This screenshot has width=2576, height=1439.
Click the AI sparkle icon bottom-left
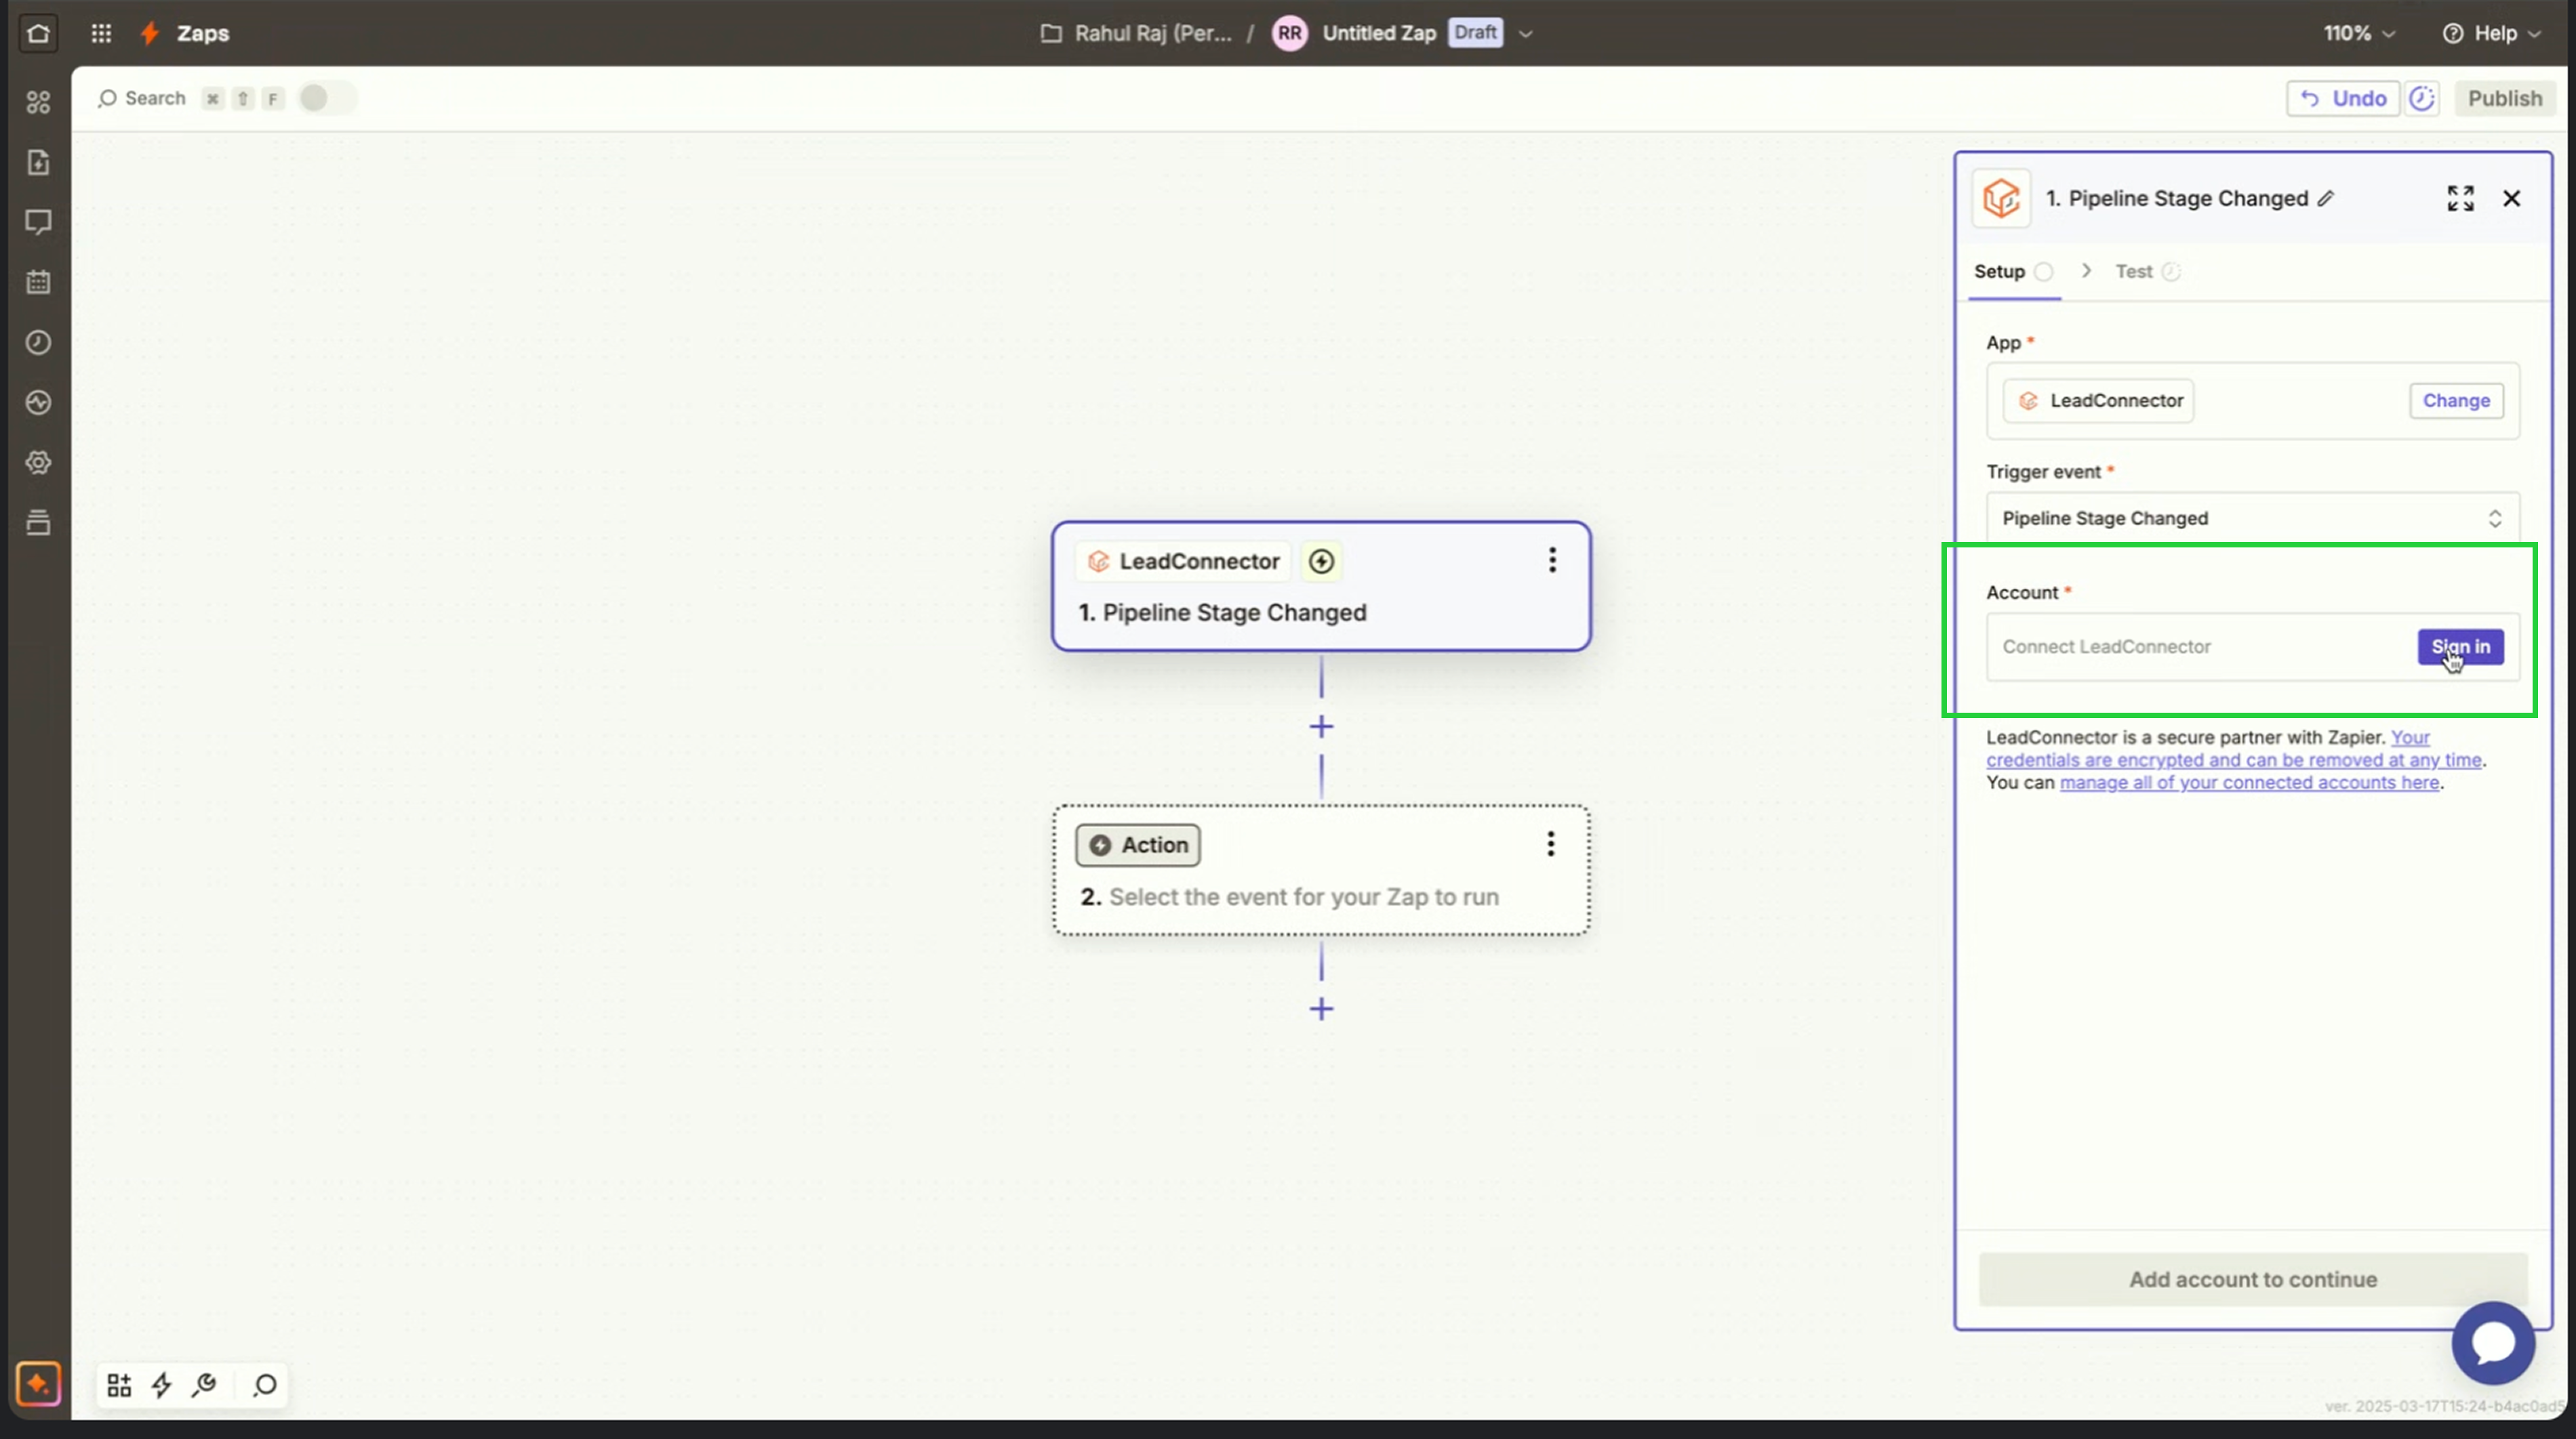(x=38, y=1384)
